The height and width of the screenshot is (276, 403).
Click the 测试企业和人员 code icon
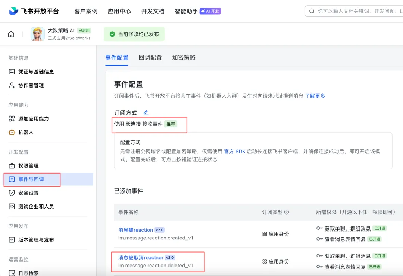pos(12,206)
